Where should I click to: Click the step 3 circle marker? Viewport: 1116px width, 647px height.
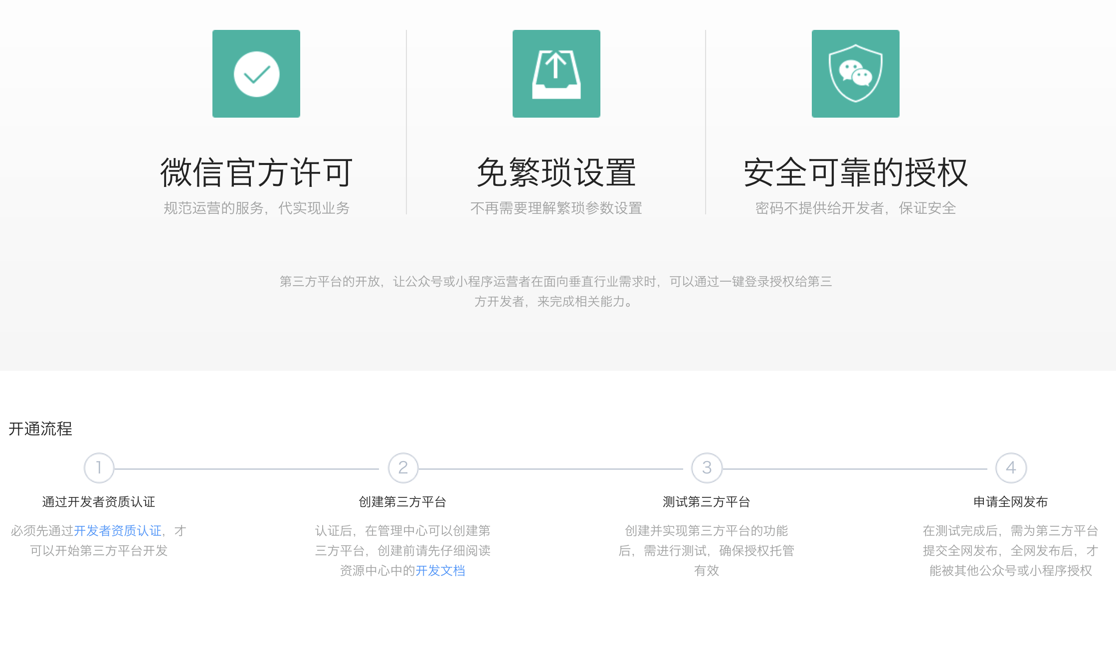(707, 468)
